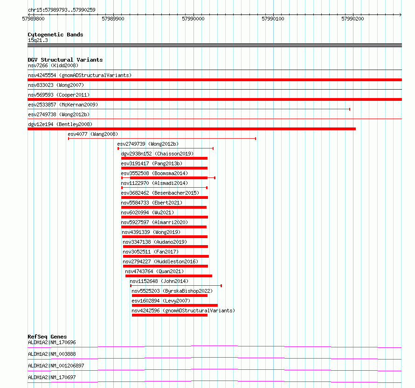The height and width of the screenshot is (388, 415).
Task: Click the gray 15q21.3 cytogenetic band bar
Action: (214, 45)
